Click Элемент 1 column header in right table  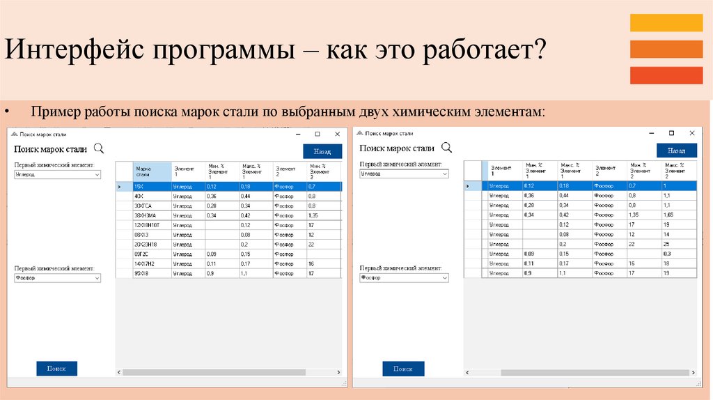(506, 171)
